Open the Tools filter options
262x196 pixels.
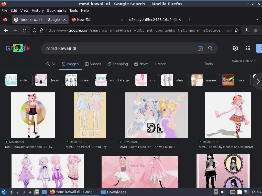[x=208, y=64]
